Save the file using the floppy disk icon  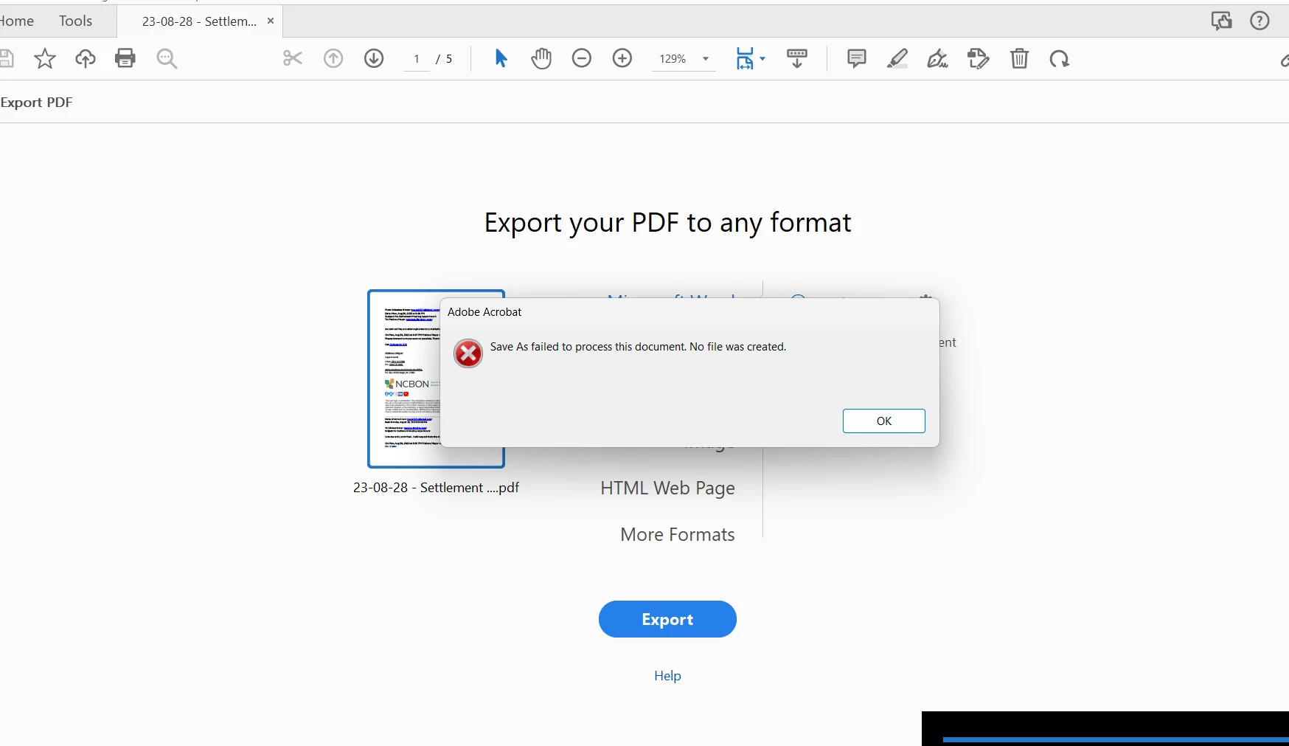point(7,58)
